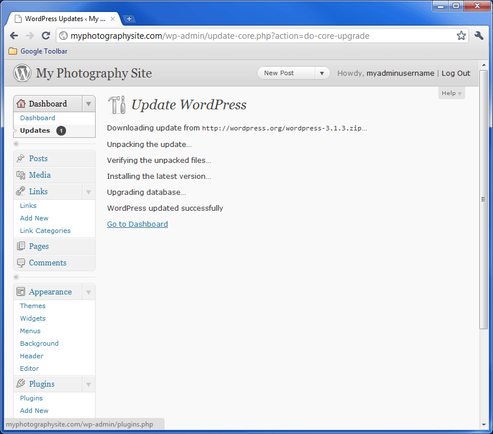
Task: Open Widgets under Appearance
Action: [x=32, y=318]
